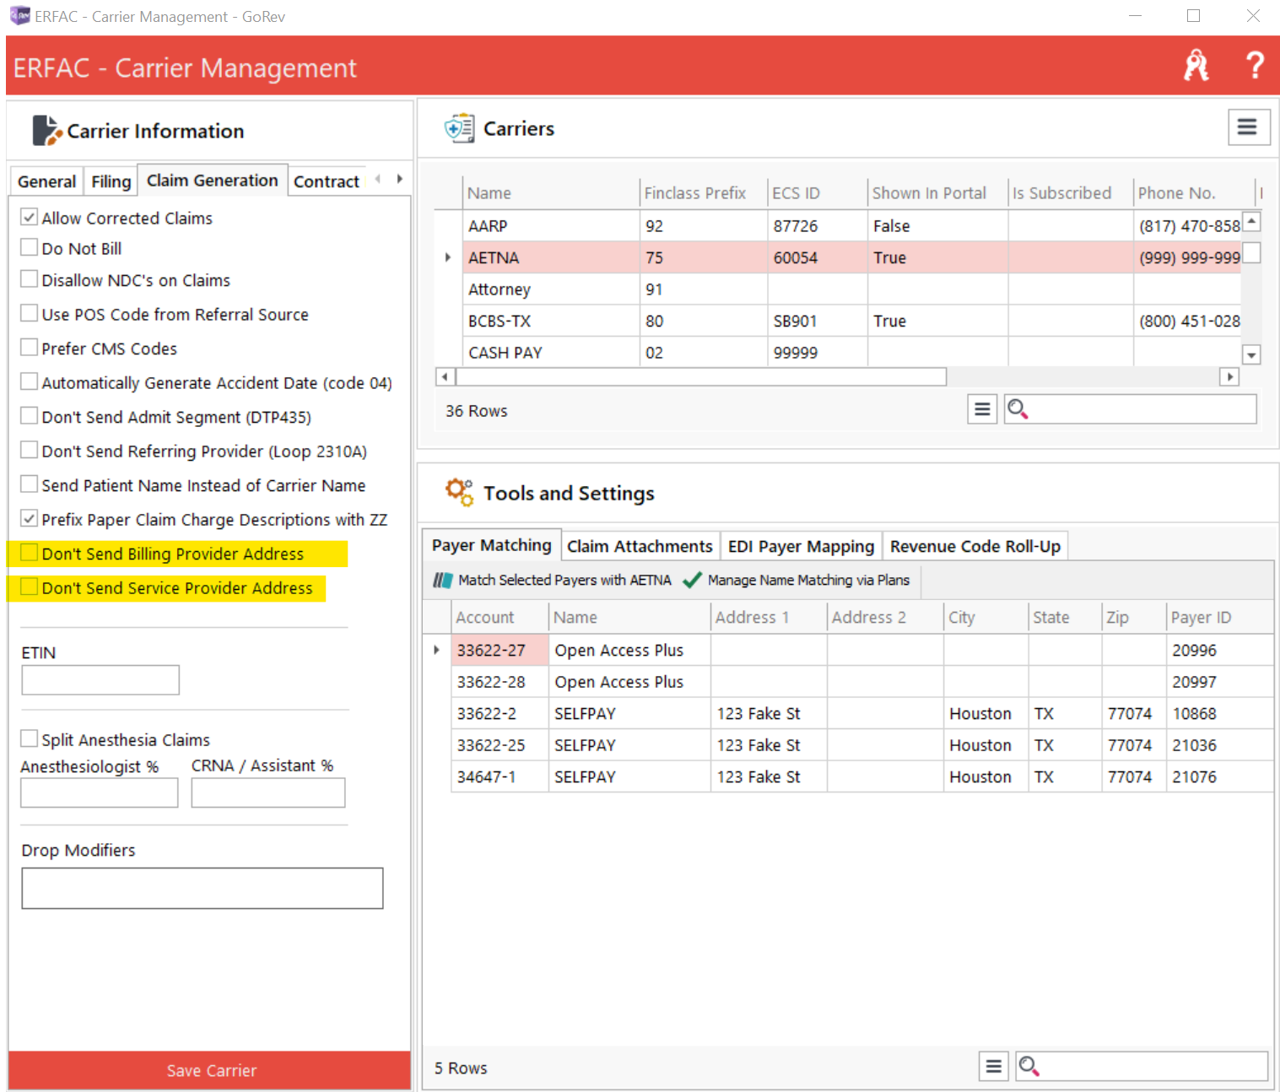
Task: Switch to the General tab
Action: [46, 181]
